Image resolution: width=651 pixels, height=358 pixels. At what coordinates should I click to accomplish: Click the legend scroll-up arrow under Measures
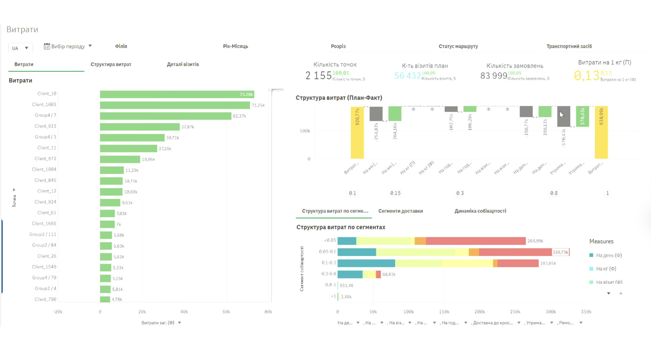pos(621,294)
